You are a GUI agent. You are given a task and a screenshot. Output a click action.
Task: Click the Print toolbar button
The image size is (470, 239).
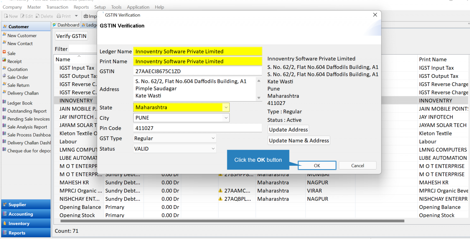(x=63, y=16)
